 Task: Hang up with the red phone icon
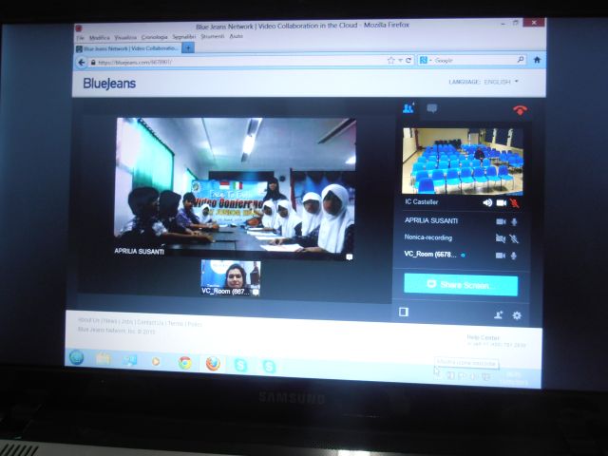click(x=520, y=109)
